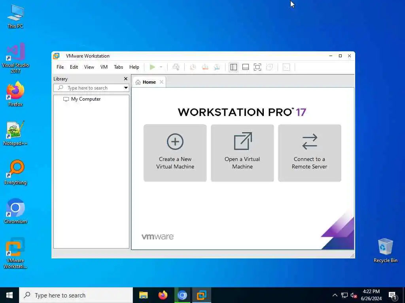405x303 pixels.
Task: Open Firefox from the taskbar
Action: click(x=163, y=295)
